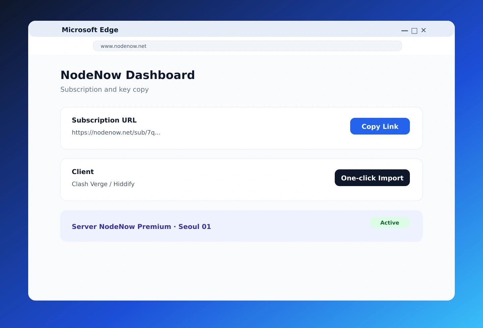Close the Microsoft Edge window
This screenshot has width=483, height=328.
(424, 30)
